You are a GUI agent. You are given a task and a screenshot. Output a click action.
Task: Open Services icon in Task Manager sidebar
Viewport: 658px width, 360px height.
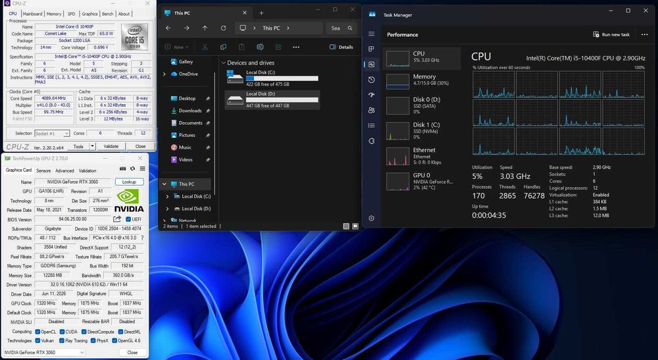[x=371, y=141]
